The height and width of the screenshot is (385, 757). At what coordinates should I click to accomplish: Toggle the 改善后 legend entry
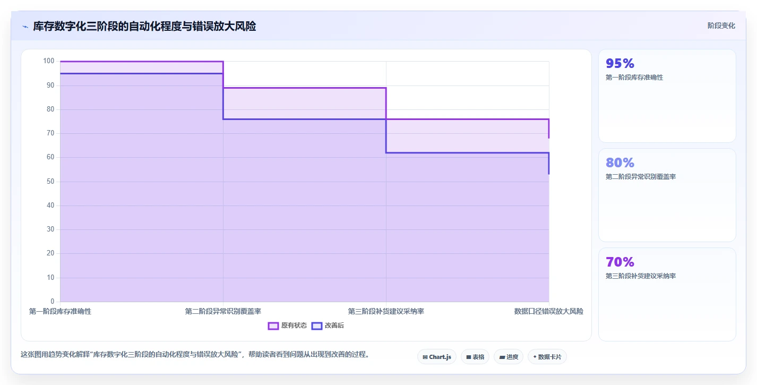328,326
